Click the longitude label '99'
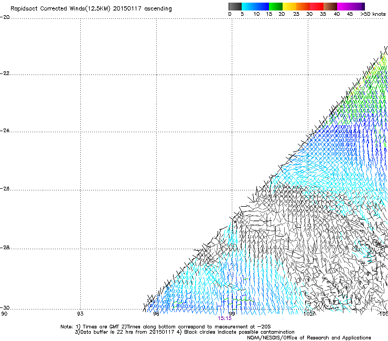The height and width of the screenshot is (341, 388). coord(232,314)
